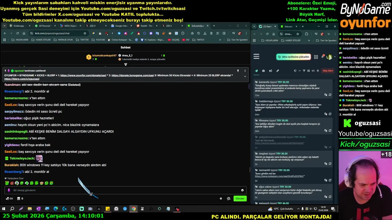Viewport: 392px width, 220px height.
Task: Open chat settings gear icon
Action: 221,199
